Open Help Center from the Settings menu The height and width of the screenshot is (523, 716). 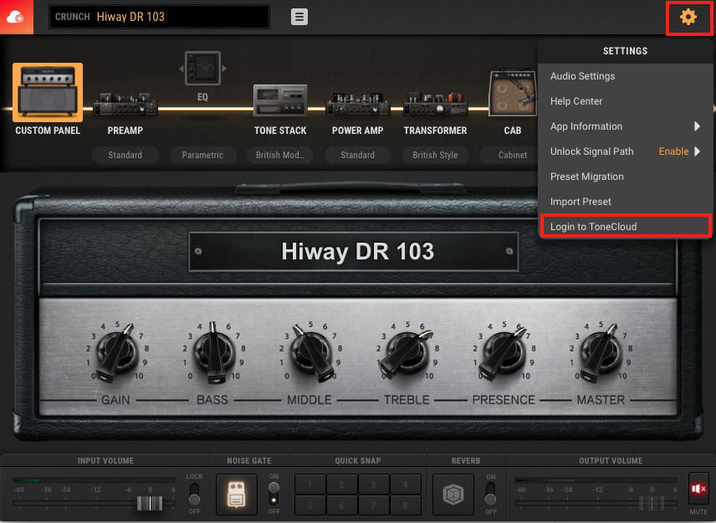[625, 101]
